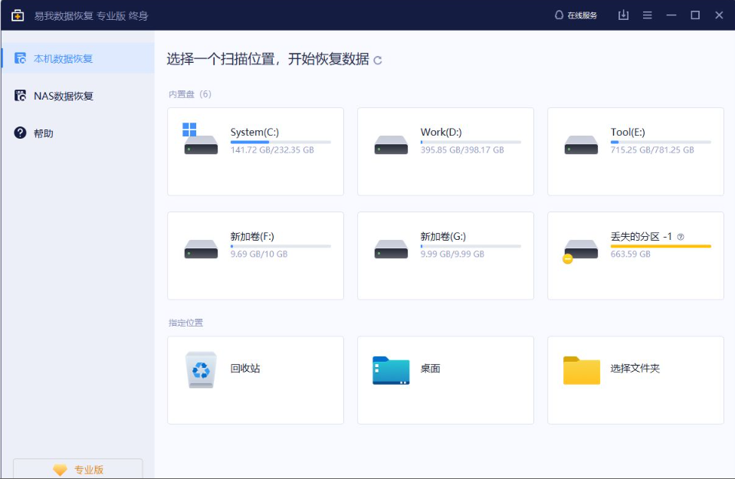
Task: Pick the 新加卷(F:) drive icon
Action: [x=201, y=248]
